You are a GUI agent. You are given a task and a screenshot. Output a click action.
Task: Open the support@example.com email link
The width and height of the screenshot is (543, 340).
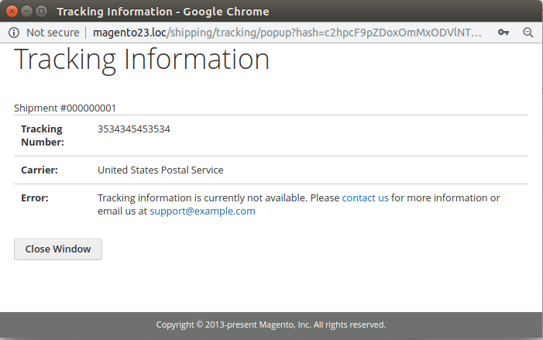pos(202,211)
